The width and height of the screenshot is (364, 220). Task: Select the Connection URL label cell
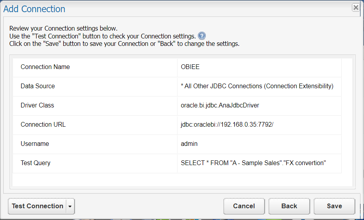(43, 125)
